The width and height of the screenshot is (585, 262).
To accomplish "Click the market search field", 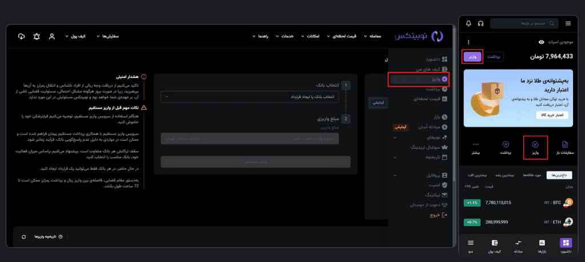I will coord(524,23).
